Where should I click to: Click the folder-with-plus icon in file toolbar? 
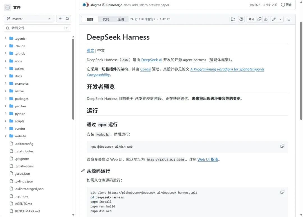point(233,19)
